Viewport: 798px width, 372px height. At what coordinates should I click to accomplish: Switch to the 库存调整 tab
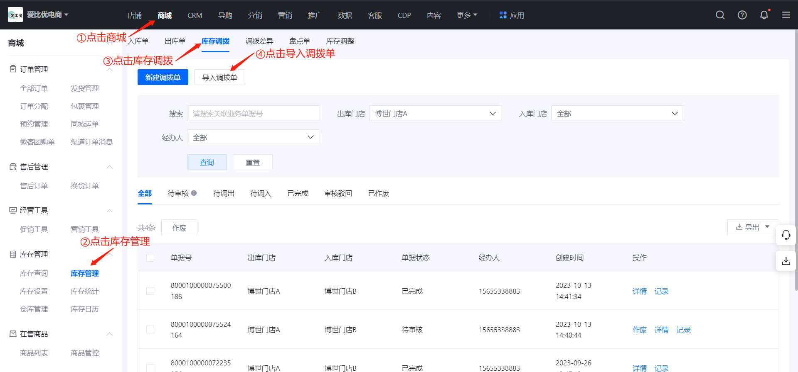pos(340,41)
